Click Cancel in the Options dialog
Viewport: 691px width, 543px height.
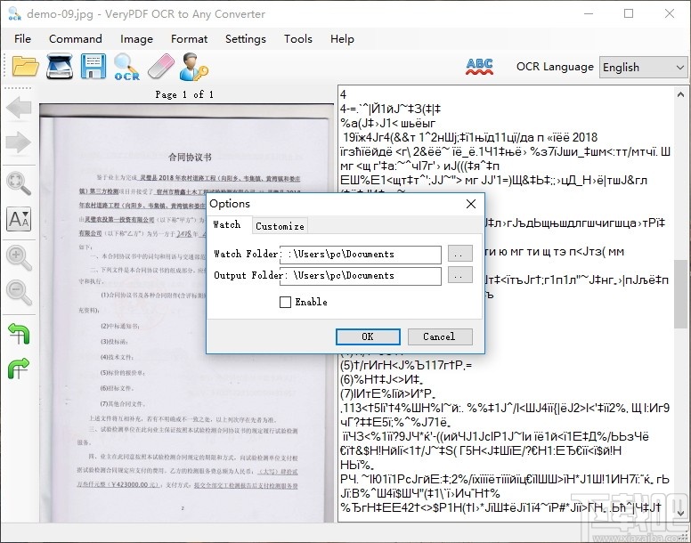(440, 336)
